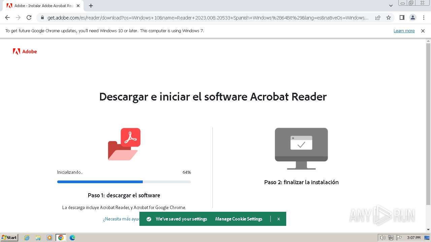
Task: Open File Explorer from taskbar
Action: pos(38,238)
